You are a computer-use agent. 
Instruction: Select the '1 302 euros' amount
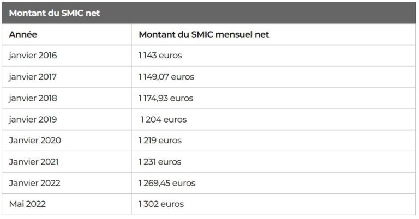(x=161, y=204)
